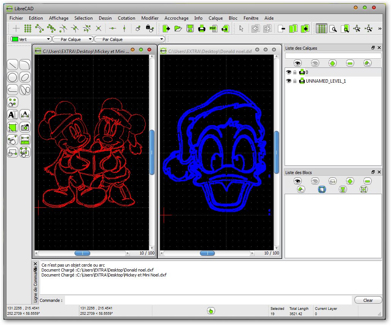
Task: Open the Accrochage menu
Action: click(x=176, y=18)
